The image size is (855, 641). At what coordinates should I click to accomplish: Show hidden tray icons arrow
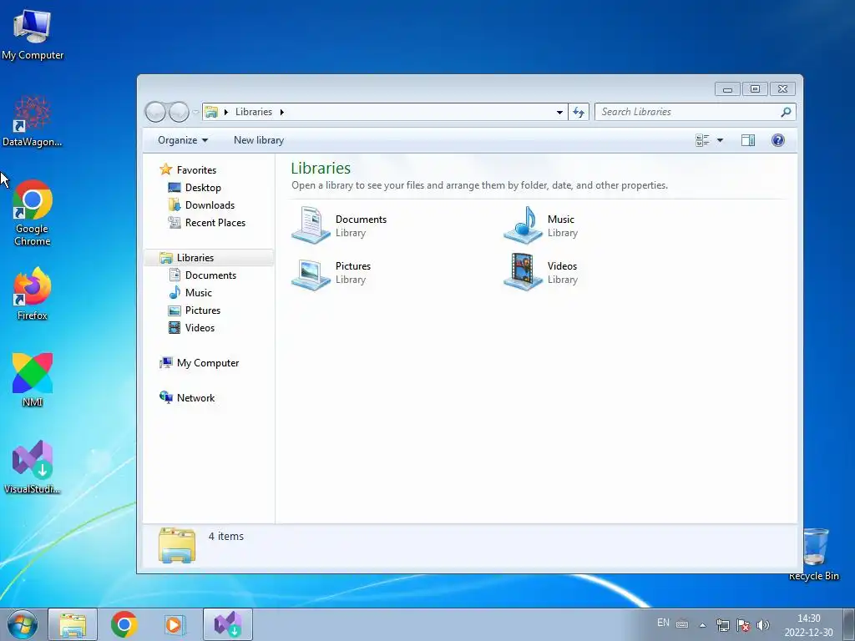click(x=703, y=625)
